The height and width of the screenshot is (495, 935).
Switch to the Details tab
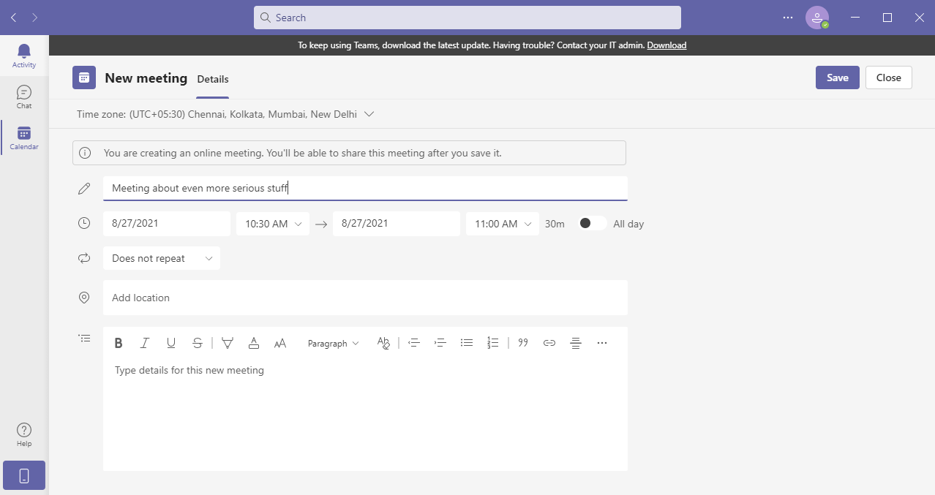(x=213, y=79)
